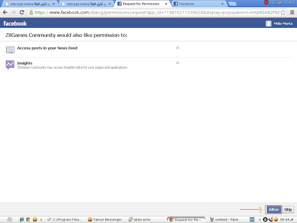
Task: Click the Skip button
Action: tap(288, 210)
